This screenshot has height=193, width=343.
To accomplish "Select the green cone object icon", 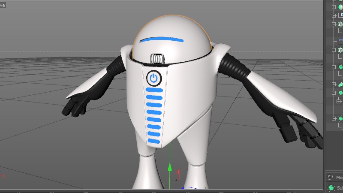I will (340, 84).
